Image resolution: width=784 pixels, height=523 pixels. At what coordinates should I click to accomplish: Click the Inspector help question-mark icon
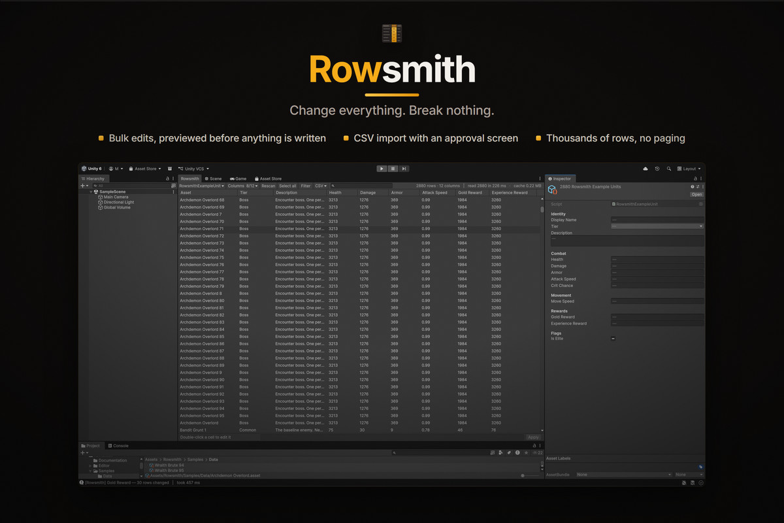click(x=693, y=186)
